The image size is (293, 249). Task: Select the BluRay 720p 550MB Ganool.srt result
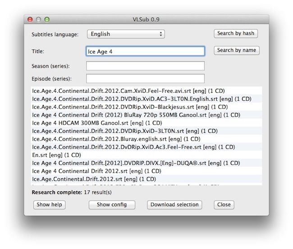pyautogui.click(x=146, y=115)
